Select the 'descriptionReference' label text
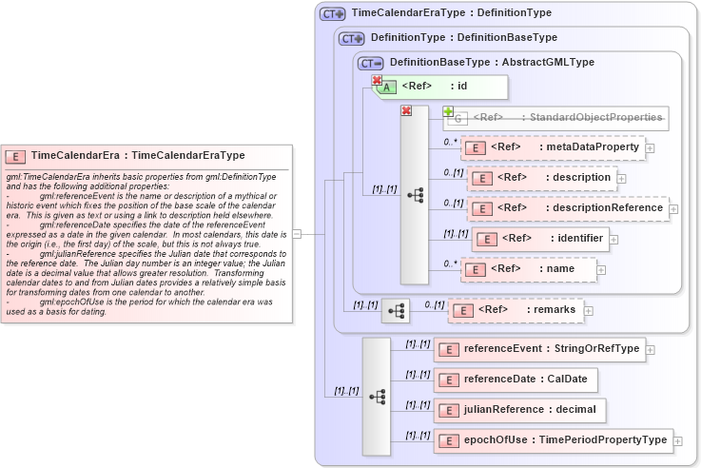 coord(608,208)
